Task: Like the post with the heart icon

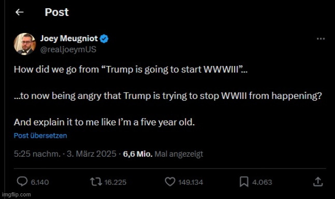Action: (170, 181)
